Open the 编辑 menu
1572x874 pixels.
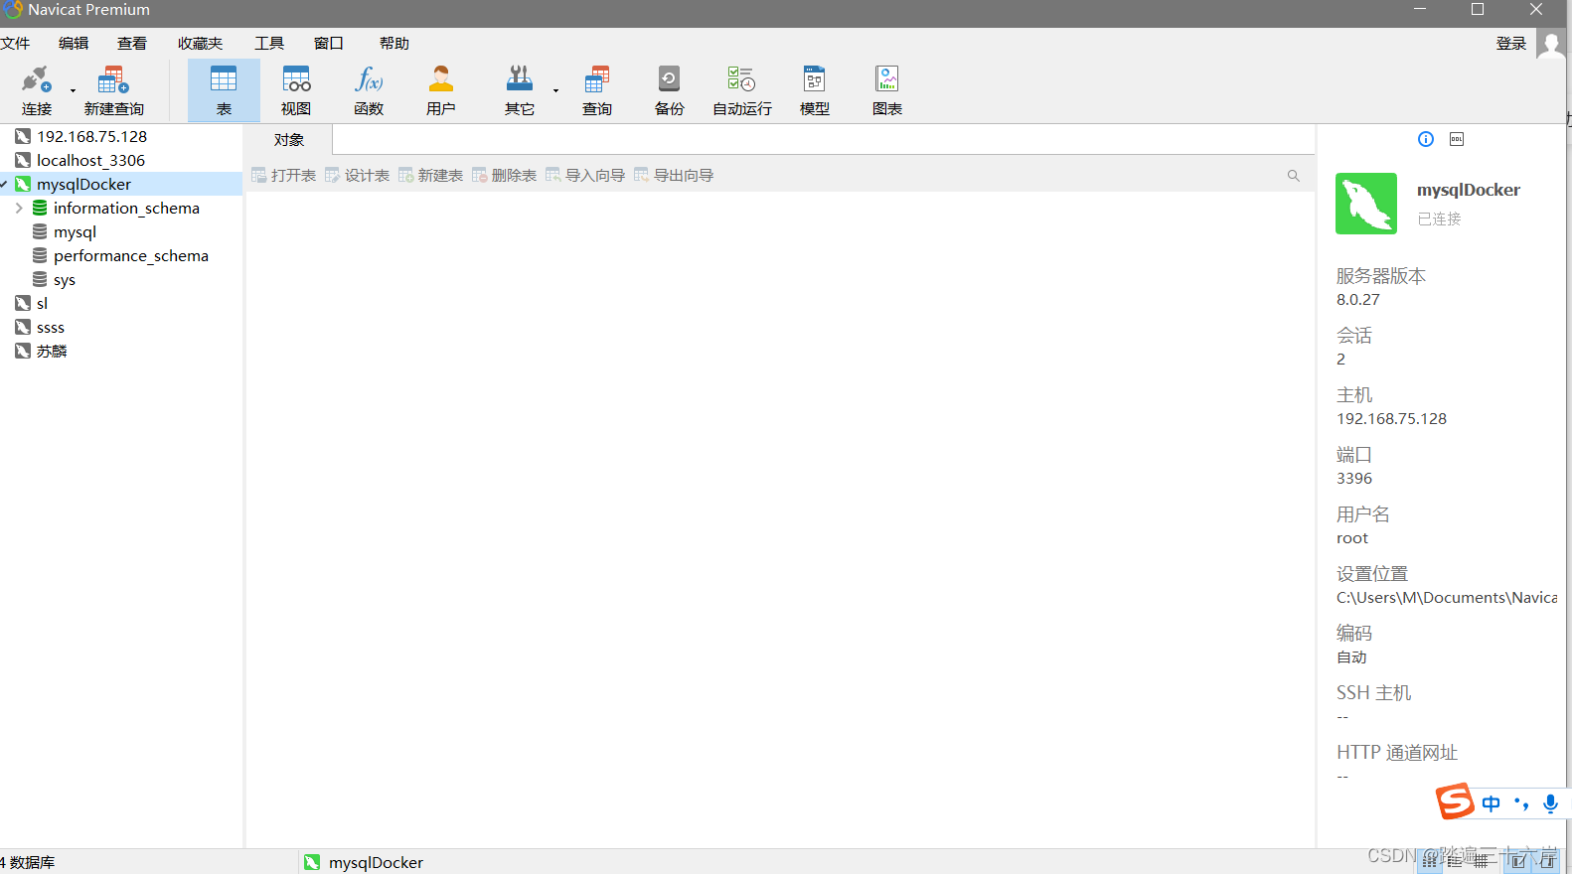[74, 44]
